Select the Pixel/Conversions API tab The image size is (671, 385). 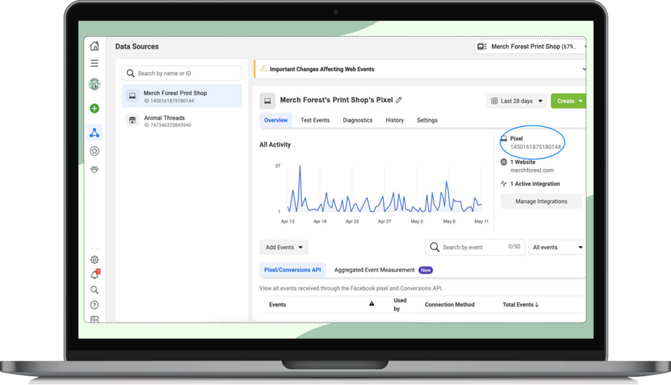click(292, 270)
